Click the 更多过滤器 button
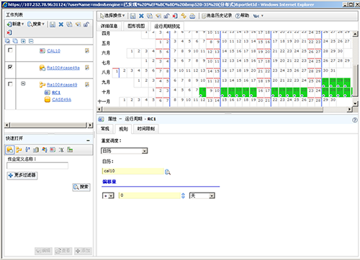Image resolution: width=360 pixels, height=260 pixels. click(x=22, y=175)
